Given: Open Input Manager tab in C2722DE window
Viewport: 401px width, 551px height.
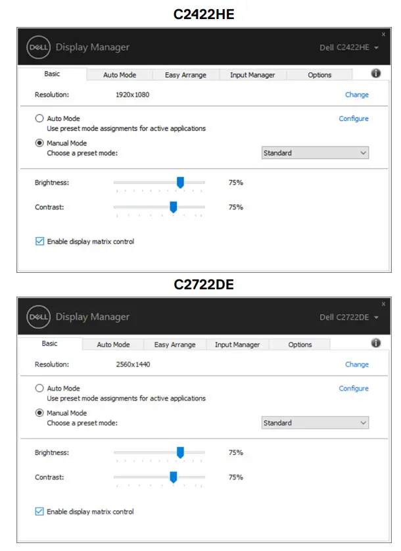Looking at the screenshot, I should 237,345.
